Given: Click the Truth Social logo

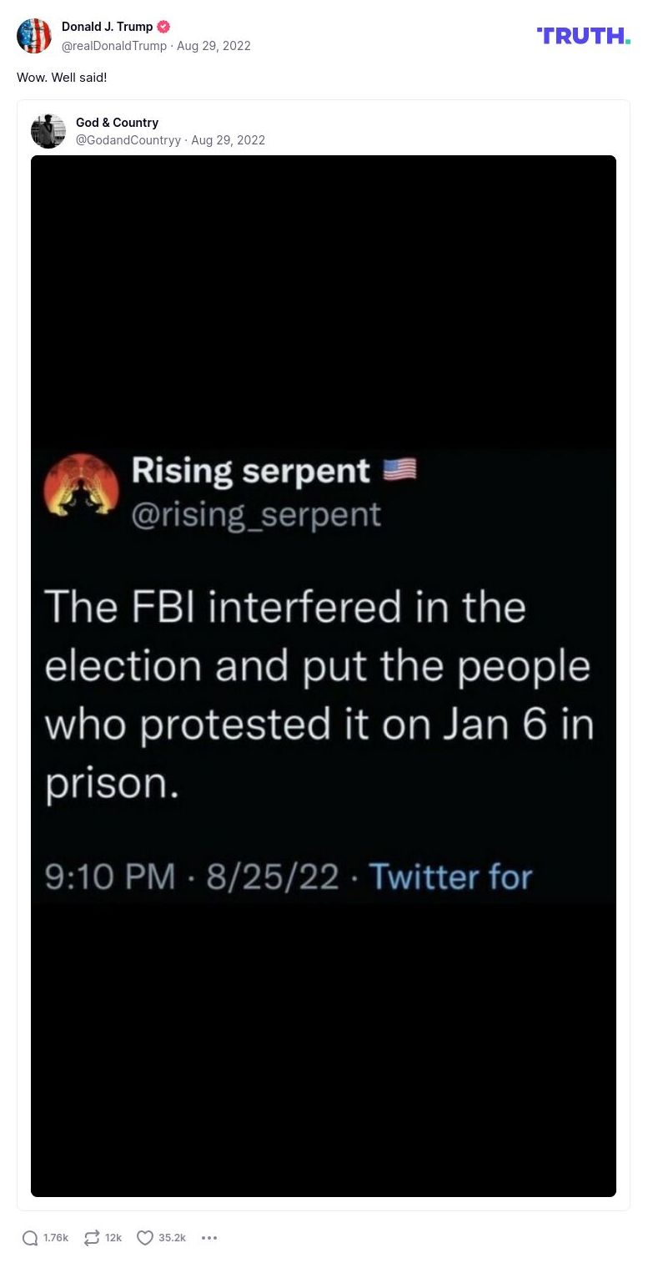Looking at the screenshot, I should [x=583, y=35].
